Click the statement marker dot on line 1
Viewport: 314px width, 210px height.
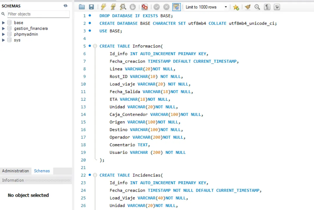[x=90, y=15]
